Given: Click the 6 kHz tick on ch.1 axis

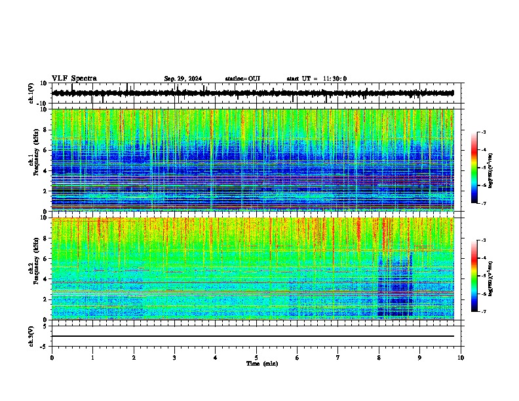Looking at the screenshot, I should pos(46,150).
